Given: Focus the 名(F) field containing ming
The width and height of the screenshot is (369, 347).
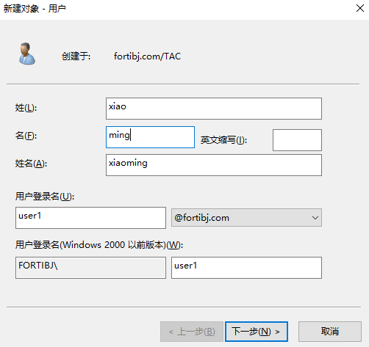Looking at the screenshot, I should point(150,137).
